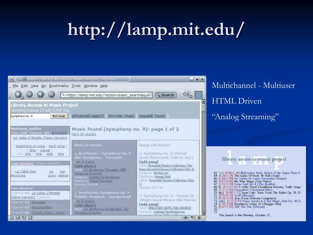Click 'list 6 tracks' under George Szell disc
313x235 pixels.
[86, 201]
